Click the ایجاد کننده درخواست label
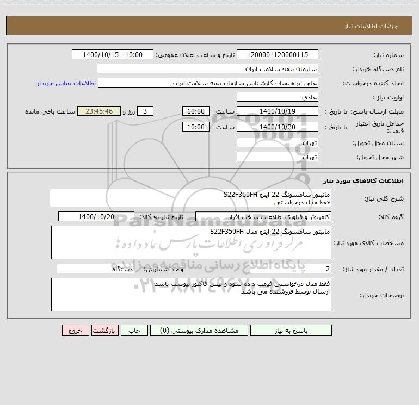The width and height of the screenshot is (419, 405). tap(373, 84)
